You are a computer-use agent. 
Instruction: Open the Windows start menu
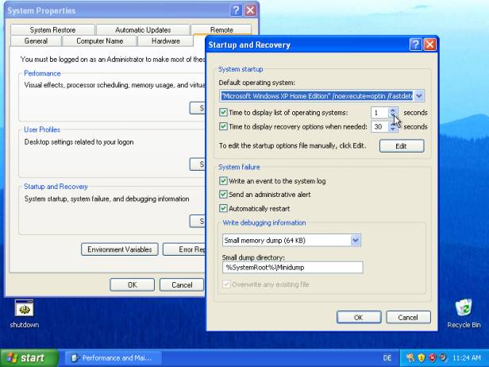pyautogui.click(x=29, y=357)
